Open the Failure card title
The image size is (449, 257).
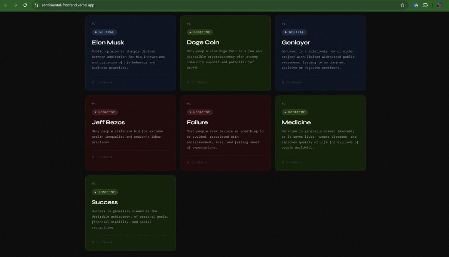click(197, 122)
